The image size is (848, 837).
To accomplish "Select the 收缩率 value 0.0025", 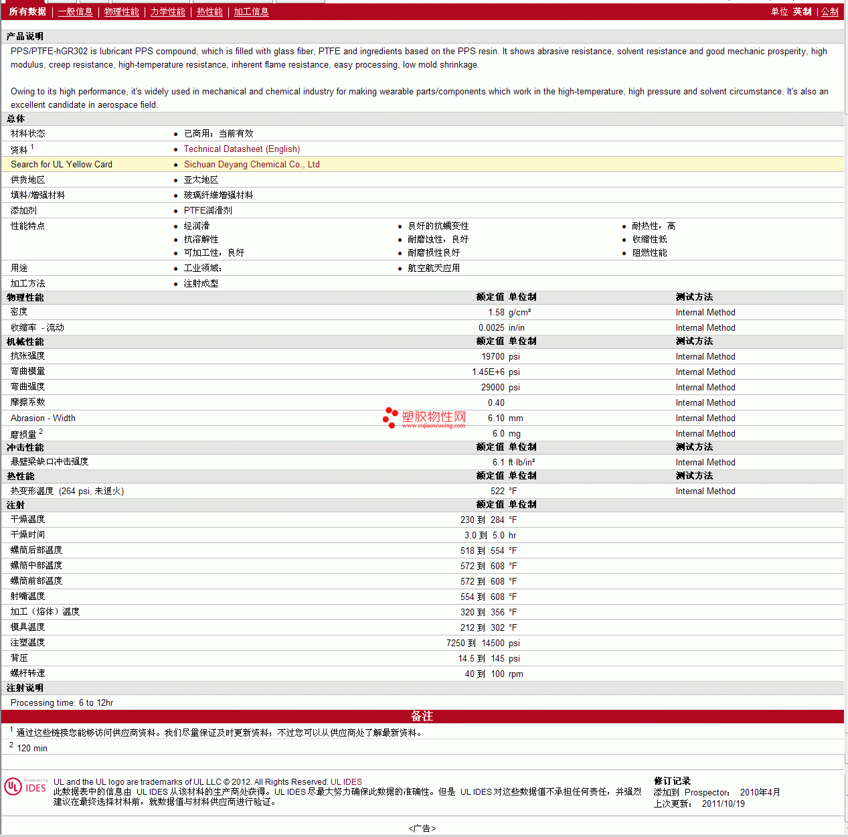I will pos(492,328).
